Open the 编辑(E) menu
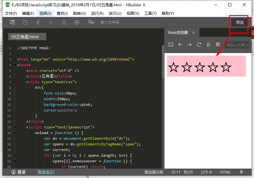Image resolution: width=254 pixels, height=178 pixels. pyautogui.click(x=28, y=13)
